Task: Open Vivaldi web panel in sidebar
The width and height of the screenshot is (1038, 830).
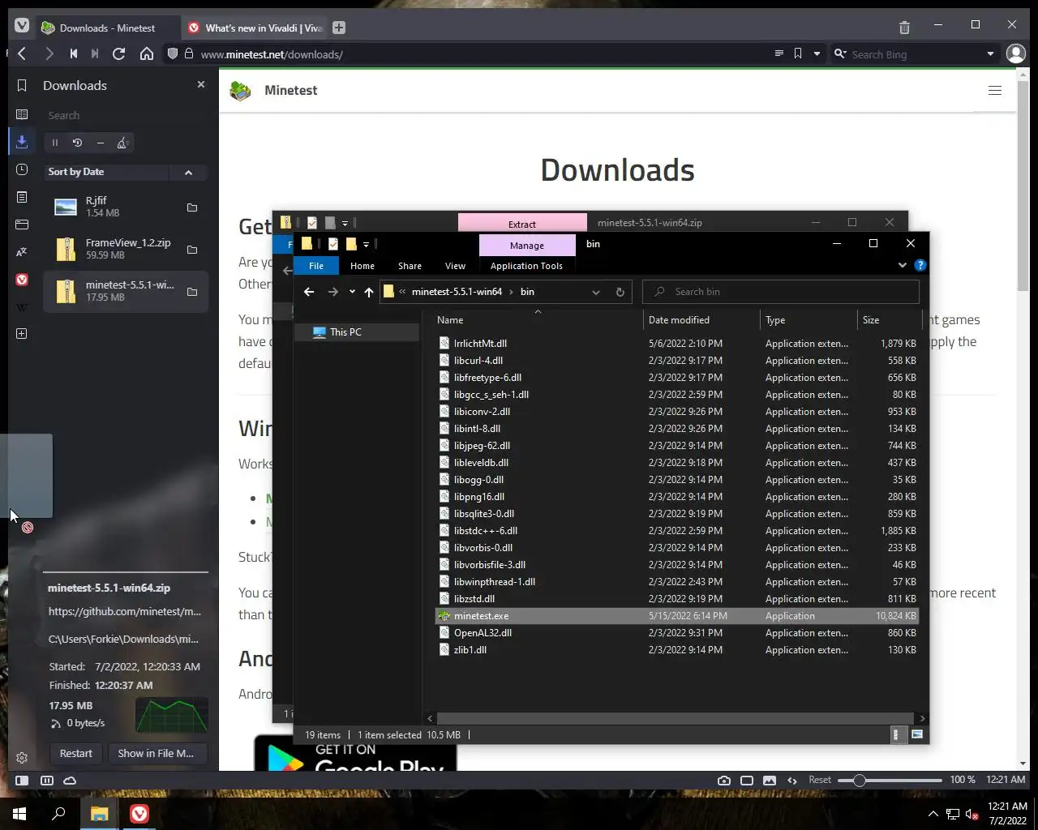Action: pos(22,280)
